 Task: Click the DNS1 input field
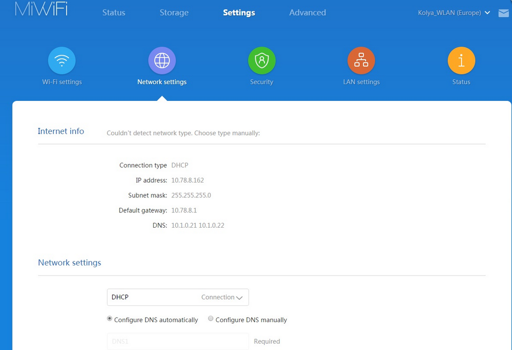click(x=177, y=342)
